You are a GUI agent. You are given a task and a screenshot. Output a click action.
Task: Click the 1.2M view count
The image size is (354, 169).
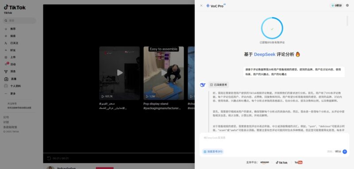150,97
